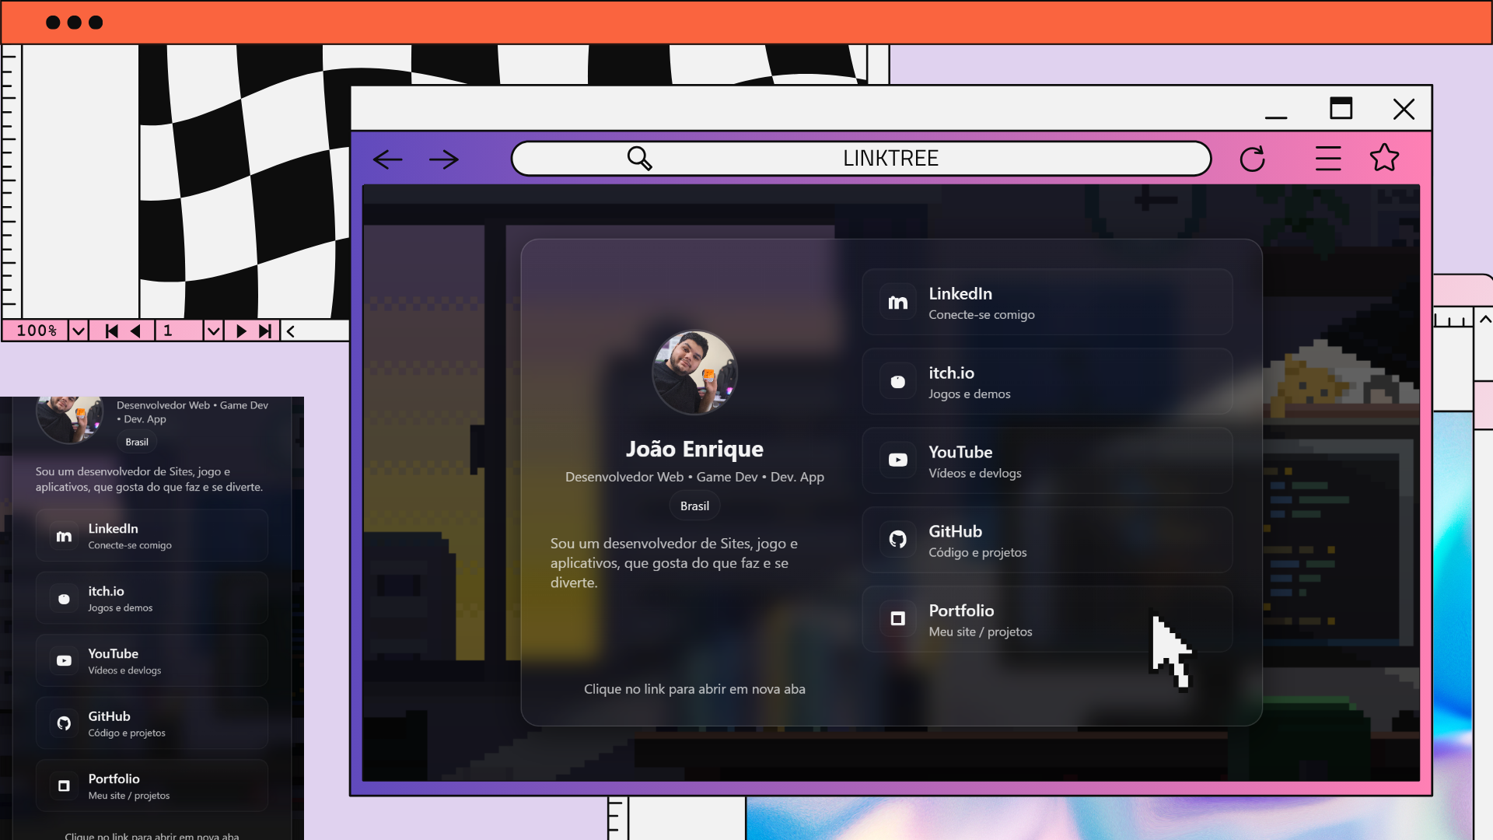Click the Brasil tag in the mobile preview
The height and width of the screenshot is (840, 1493).
[137, 442]
